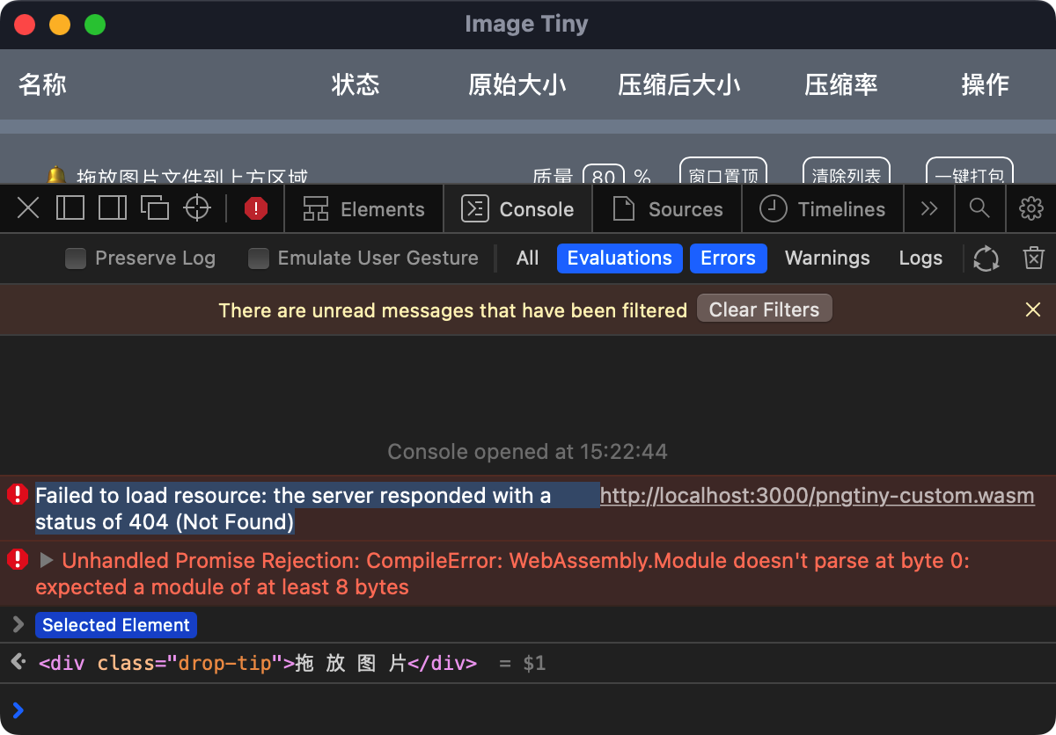Toggle the Warnings filter

coord(827,258)
